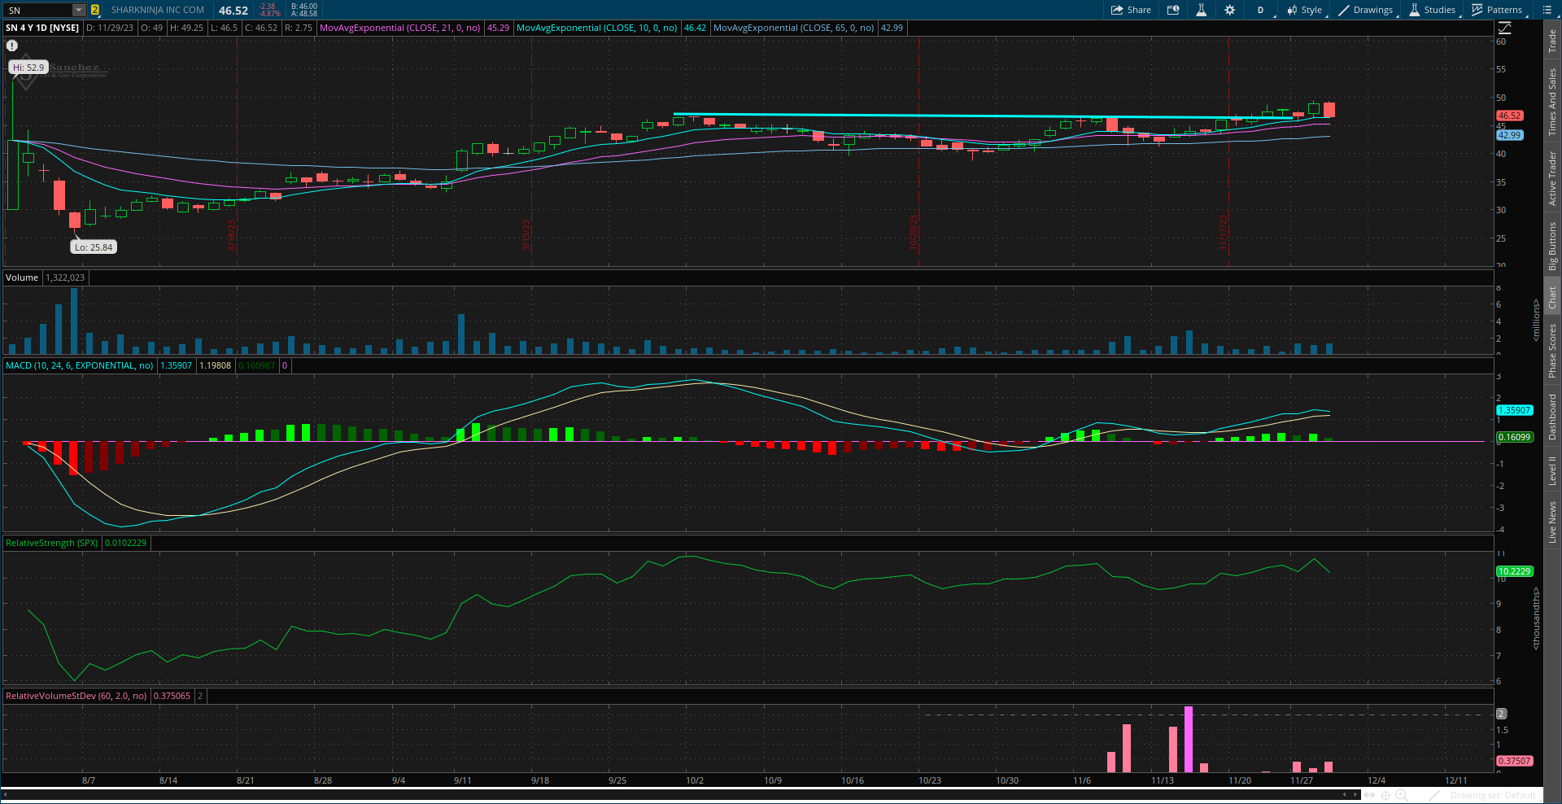Click the 42.99 EMA value tag on axis
Screen dimensions: 1562x804
coord(1510,135)
